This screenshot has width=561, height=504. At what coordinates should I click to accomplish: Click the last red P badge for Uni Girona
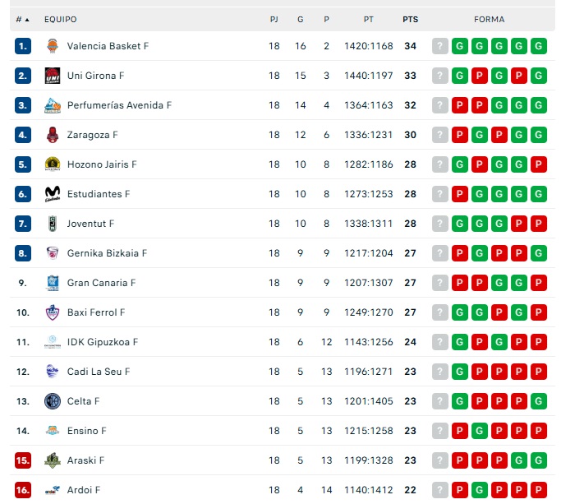click(x=519, y=76)
